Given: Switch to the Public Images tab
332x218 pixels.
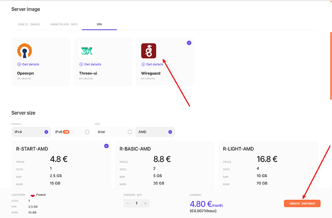Looking at the screenshot, I should click(x=29, y=24).
